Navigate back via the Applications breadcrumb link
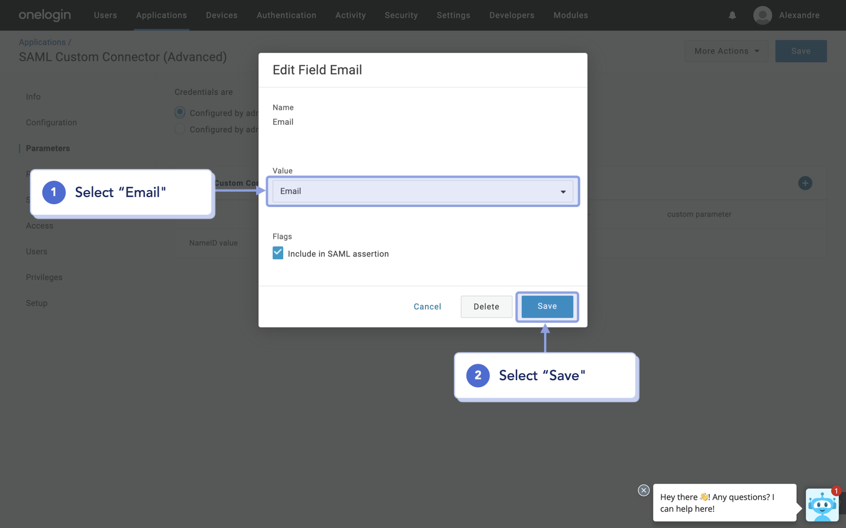846x528 pixels. (42, 42)
